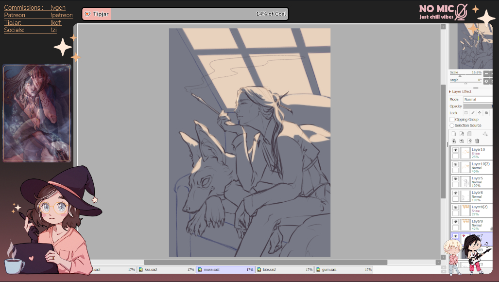Click the new linework layer icon

[462, 134]
